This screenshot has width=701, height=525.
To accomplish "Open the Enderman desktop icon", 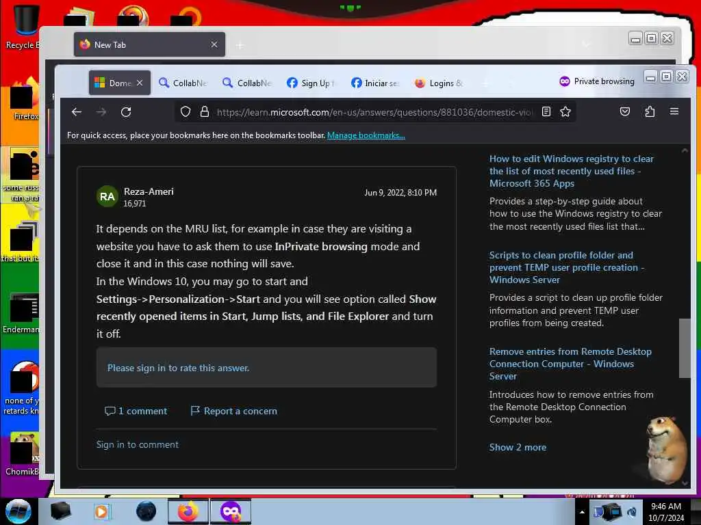I will pos(21,313).
